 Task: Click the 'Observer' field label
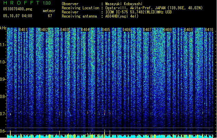[70, 4]
